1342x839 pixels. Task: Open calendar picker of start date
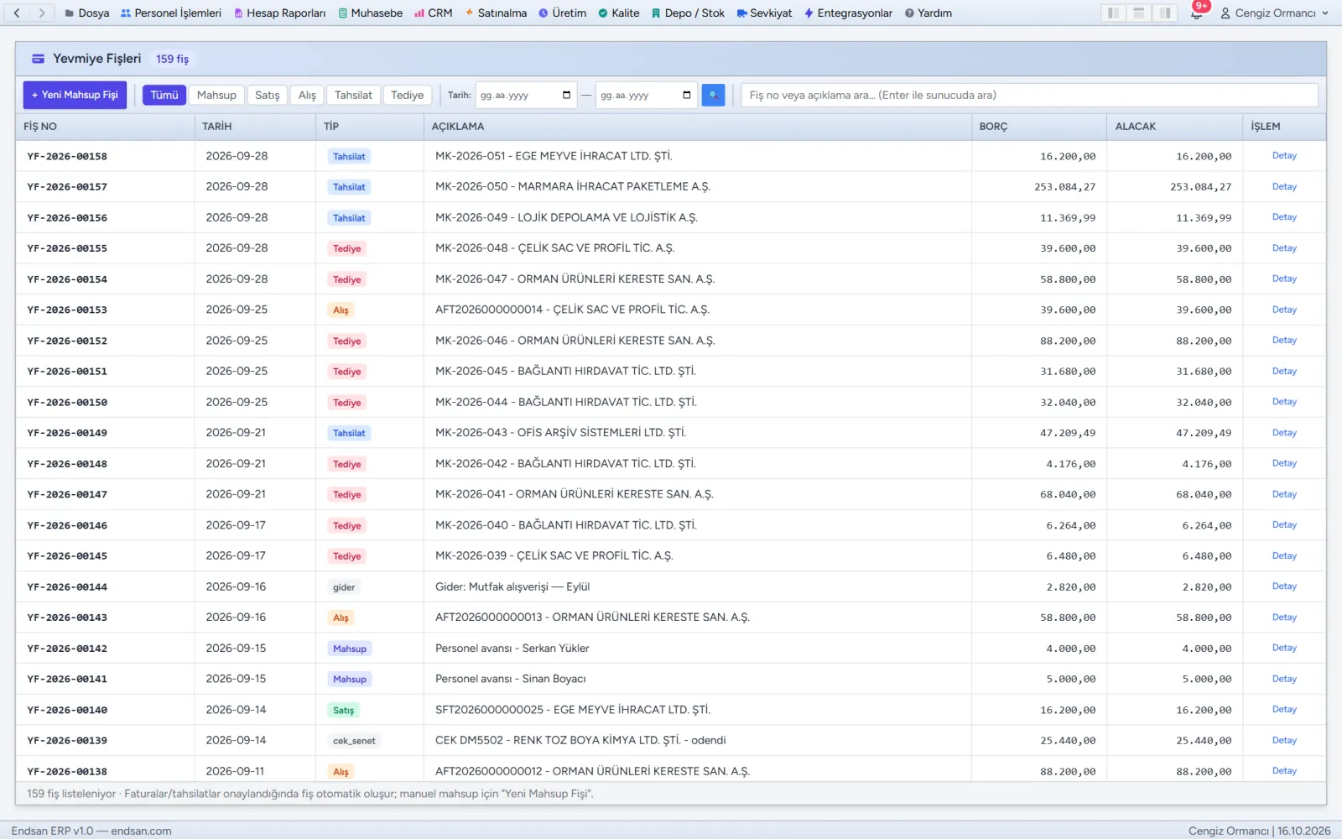pos(566,95)
